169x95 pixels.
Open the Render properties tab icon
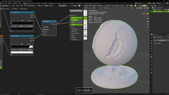click(x=151, y=41)
